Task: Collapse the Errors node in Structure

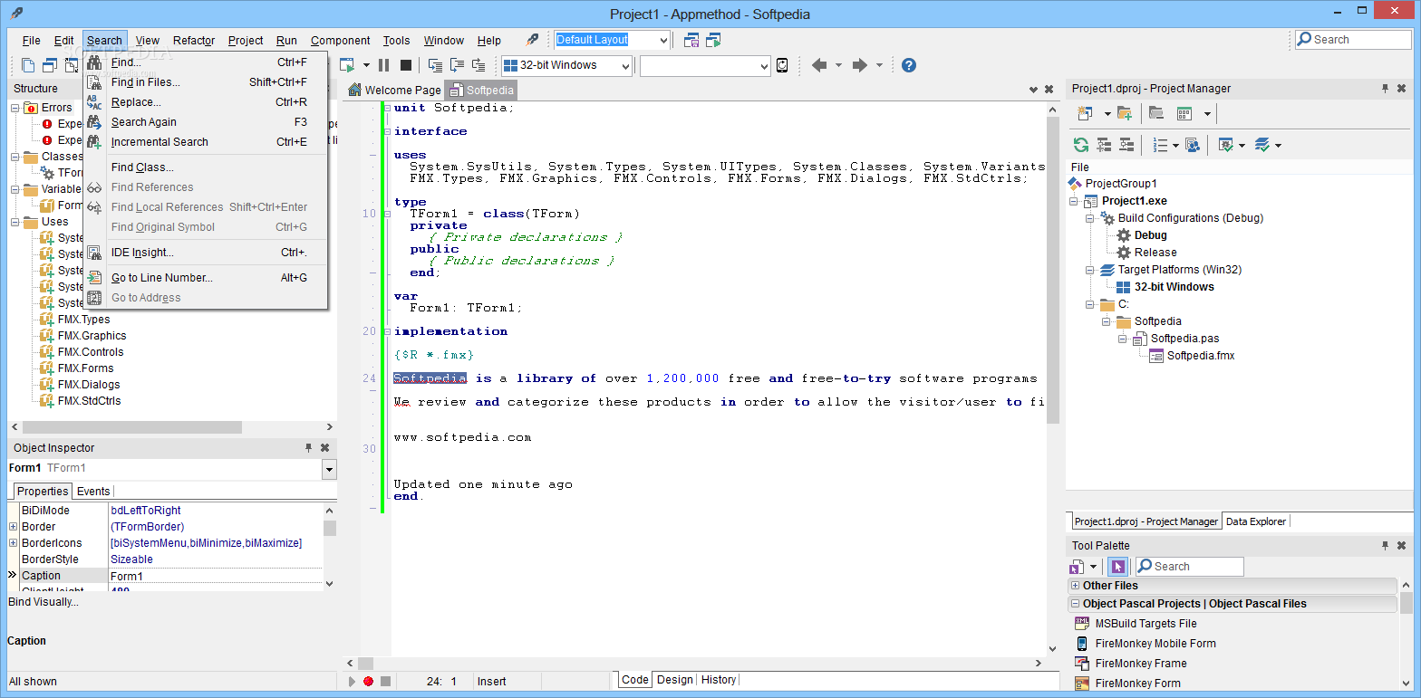Action: [x=15, y=108]
